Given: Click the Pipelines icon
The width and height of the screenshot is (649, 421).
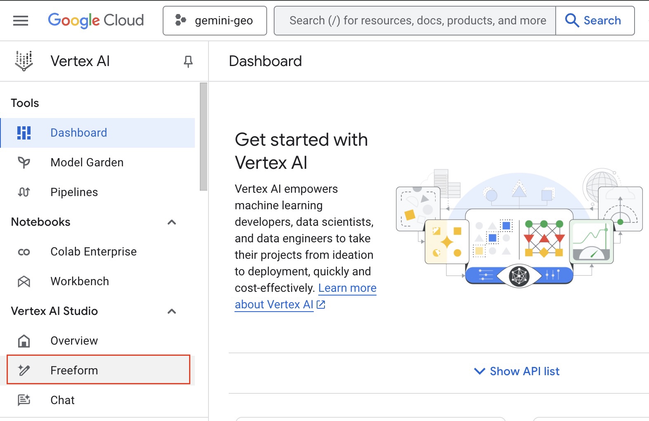Looking at the screenshot, I should click(24, 192).
